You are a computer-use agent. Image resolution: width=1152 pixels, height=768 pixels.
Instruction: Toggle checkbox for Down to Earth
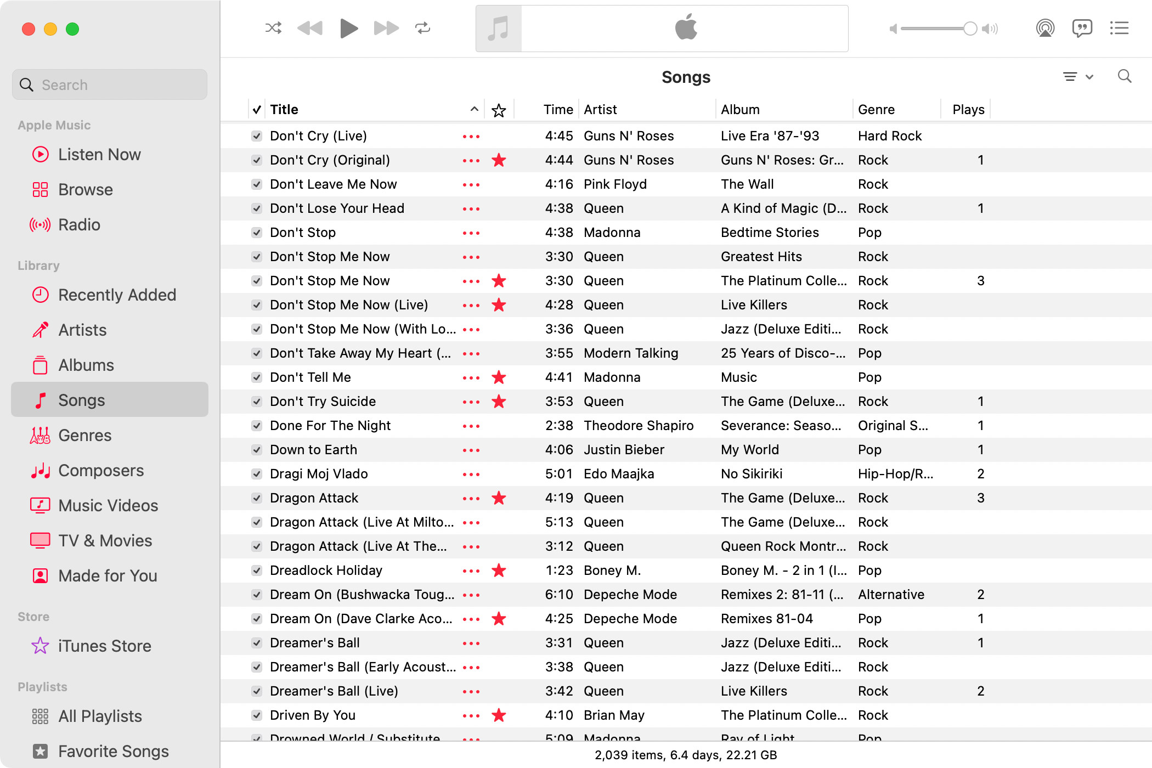click(256, 450)
